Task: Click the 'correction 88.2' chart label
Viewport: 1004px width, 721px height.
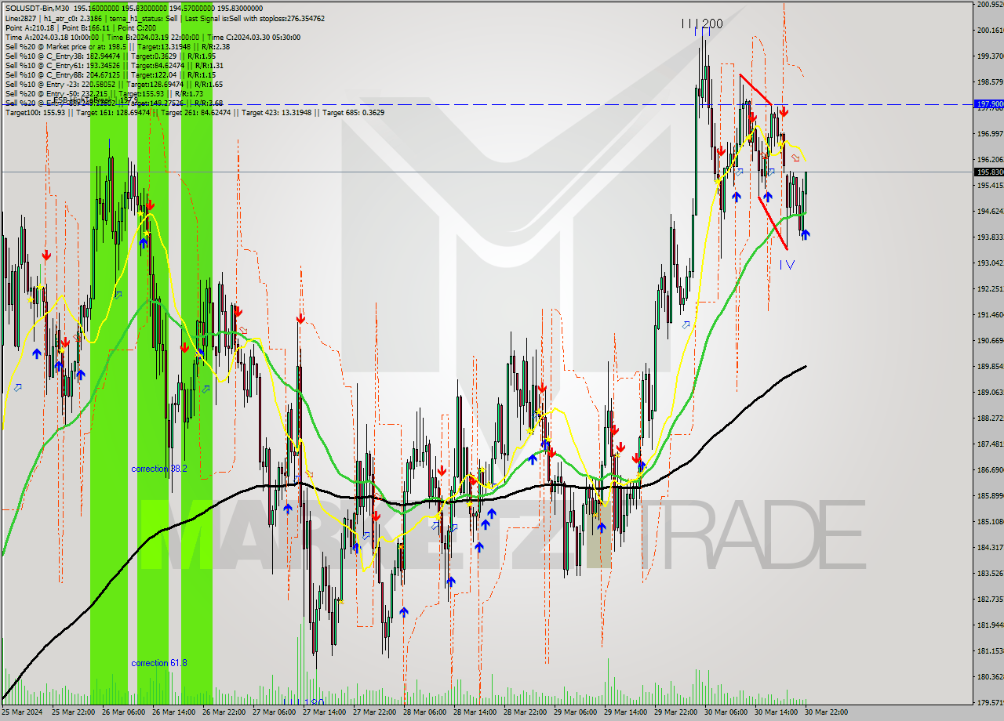Action: coord(159,469)
